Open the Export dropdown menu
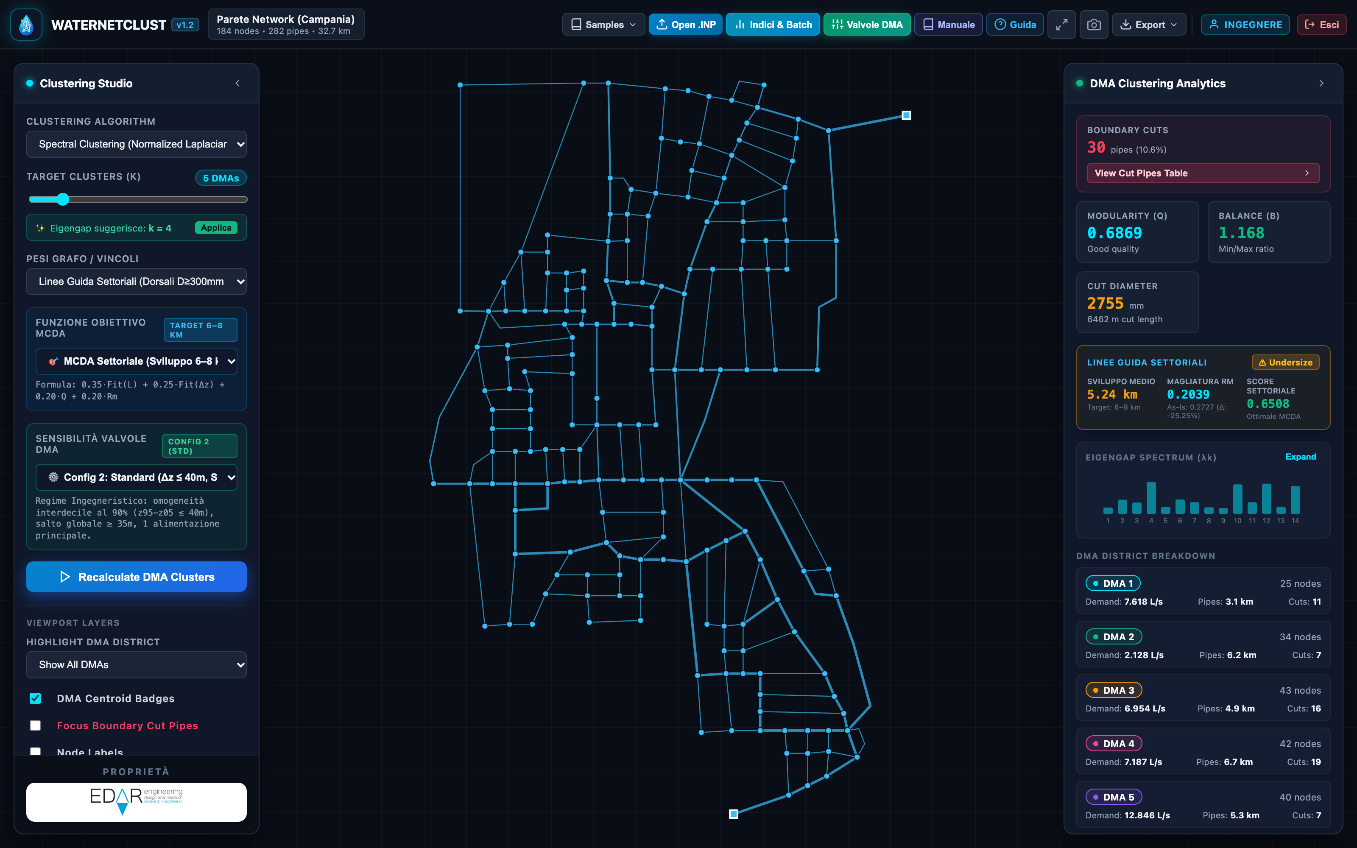 pyautogui.click(x=1148, y=25)
